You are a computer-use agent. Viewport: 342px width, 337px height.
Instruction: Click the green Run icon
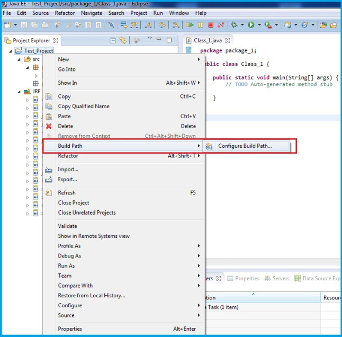pyautogui.click(x=251, y=25)
